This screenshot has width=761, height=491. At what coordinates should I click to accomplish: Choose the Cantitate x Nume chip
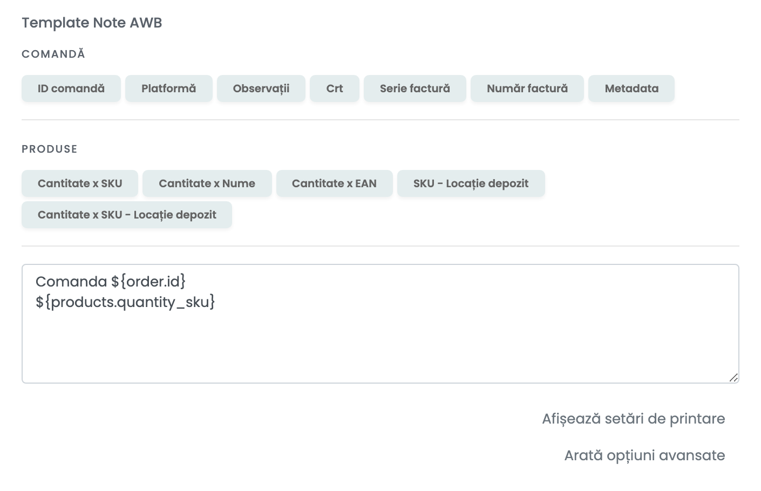[x=207, y=183]
